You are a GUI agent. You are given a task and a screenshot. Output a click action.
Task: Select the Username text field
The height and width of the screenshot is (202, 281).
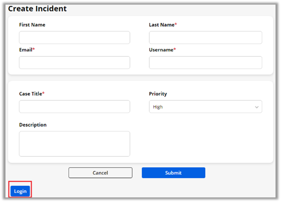(205, 63)
